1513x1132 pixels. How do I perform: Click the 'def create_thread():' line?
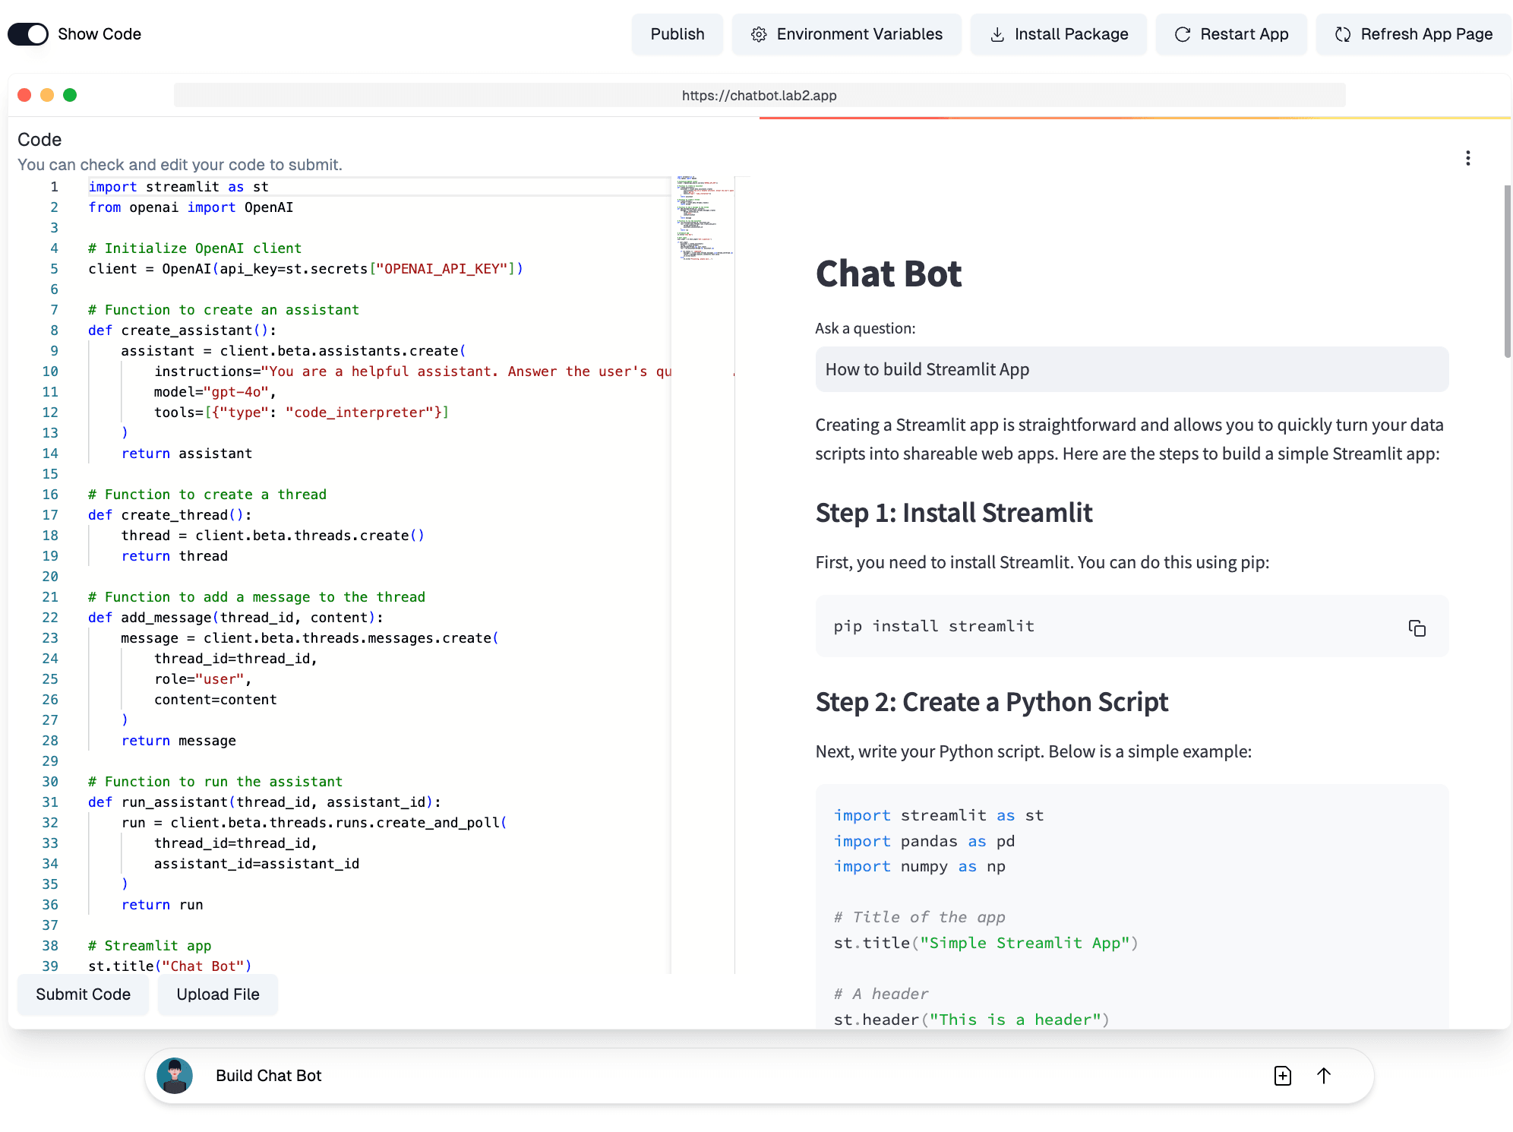tap(170, 515)
